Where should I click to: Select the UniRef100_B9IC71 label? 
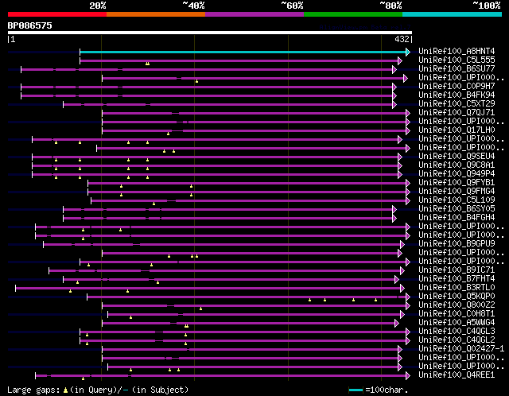tap(457, 270)
